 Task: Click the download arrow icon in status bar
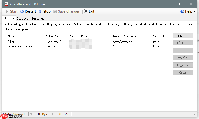53,114
